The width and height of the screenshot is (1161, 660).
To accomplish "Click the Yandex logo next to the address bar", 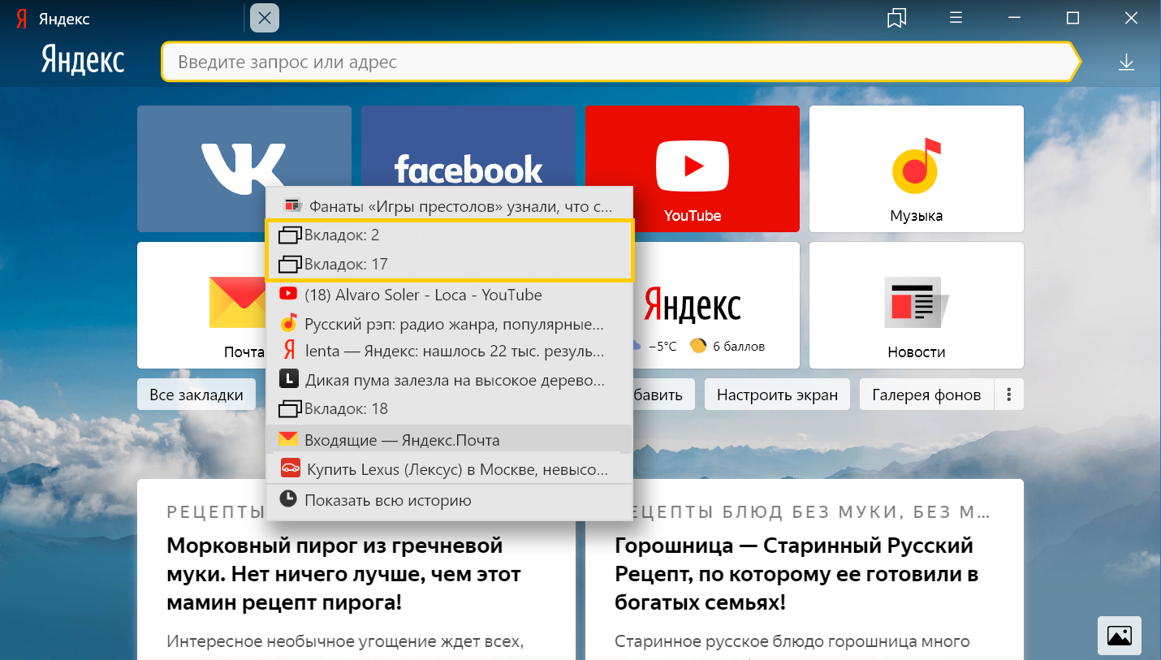I will click(x=82, y=61).
